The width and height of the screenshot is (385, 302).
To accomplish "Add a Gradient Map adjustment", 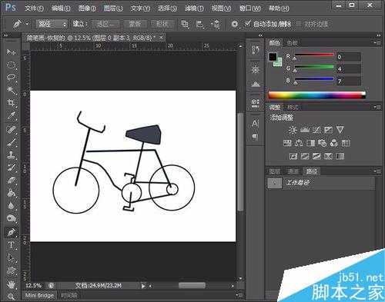I will pyautogui.click(x=340, y=156).
